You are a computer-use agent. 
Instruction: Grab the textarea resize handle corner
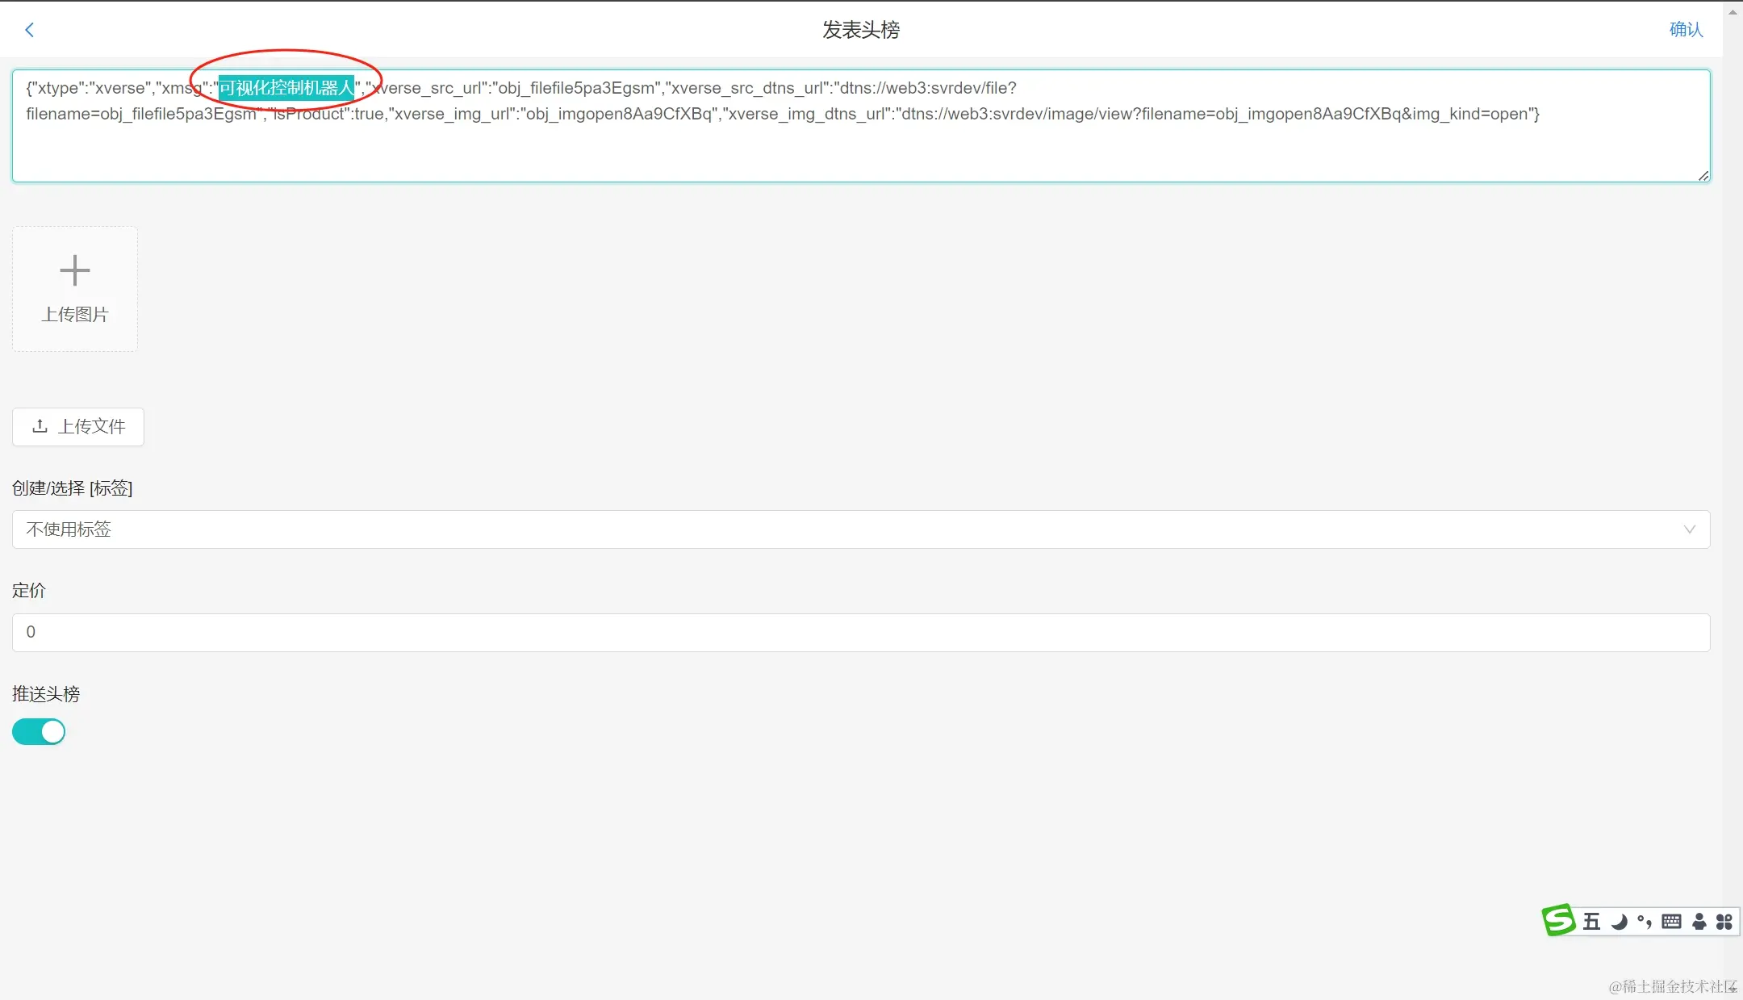coord(1703,176)
